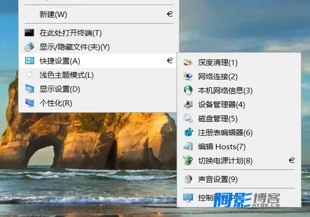Toggle 显示/隐藏文件(夹) option
The width and height of the screenshot is (310, 217).
tap(97, 47)
